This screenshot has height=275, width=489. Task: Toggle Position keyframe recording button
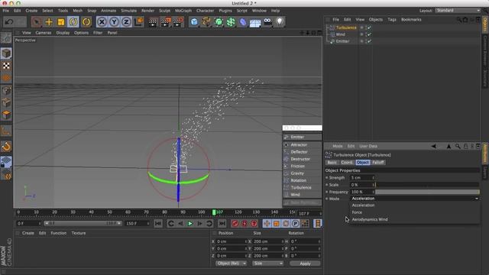267,223
